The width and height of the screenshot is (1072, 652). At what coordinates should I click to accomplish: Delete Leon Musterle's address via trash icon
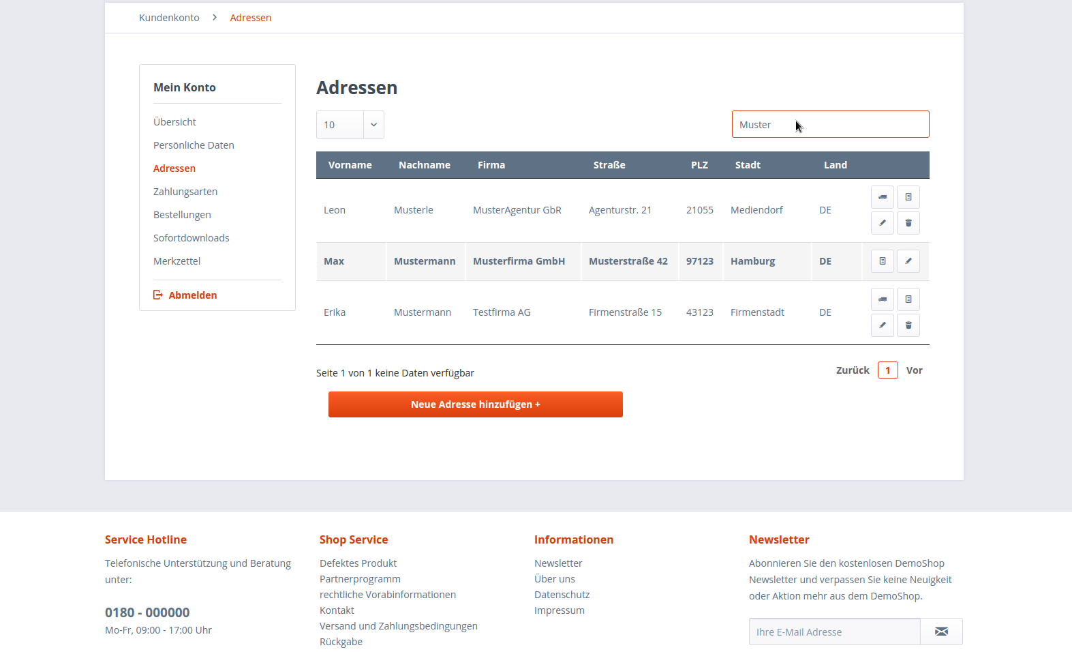908,223
